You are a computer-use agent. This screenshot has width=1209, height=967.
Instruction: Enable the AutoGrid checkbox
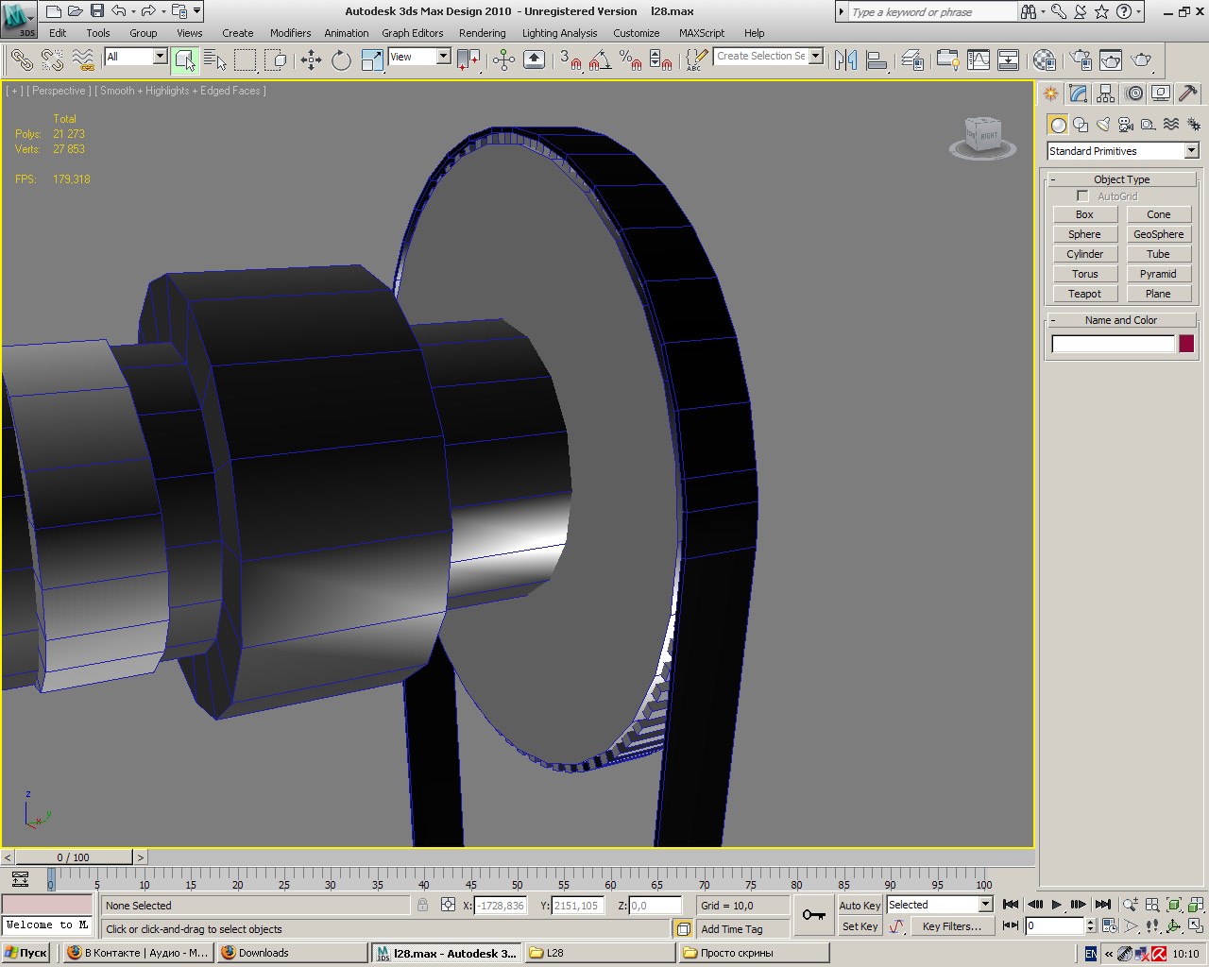pyautogui.click(x=1082, y=196)
